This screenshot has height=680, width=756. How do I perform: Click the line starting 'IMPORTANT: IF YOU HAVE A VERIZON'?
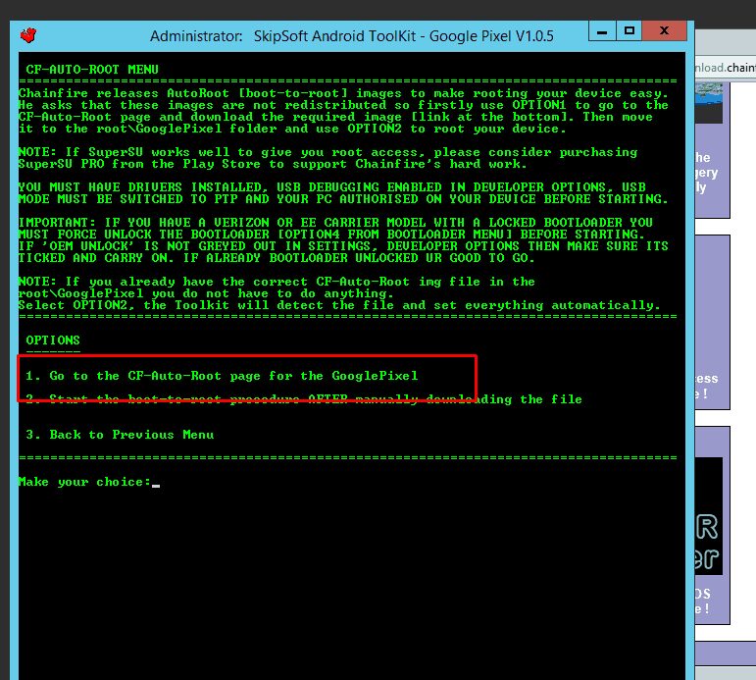(335, 223)
